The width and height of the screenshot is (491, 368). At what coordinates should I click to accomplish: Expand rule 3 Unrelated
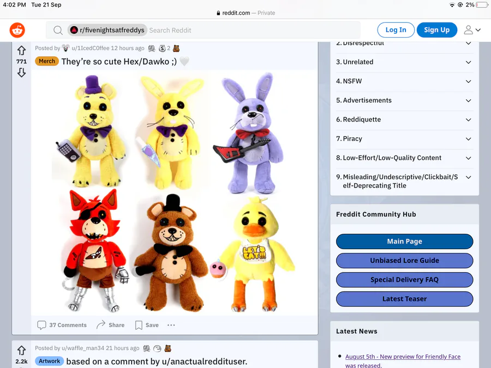click(468, 62)
